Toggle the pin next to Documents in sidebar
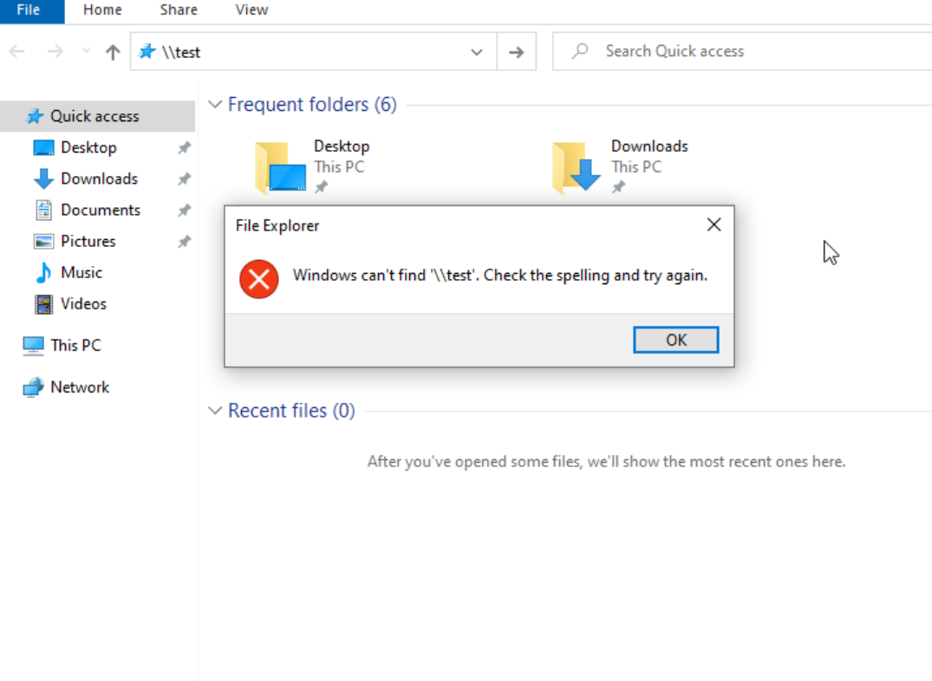This screenshot has width=932, height=681. click(184, 211)
